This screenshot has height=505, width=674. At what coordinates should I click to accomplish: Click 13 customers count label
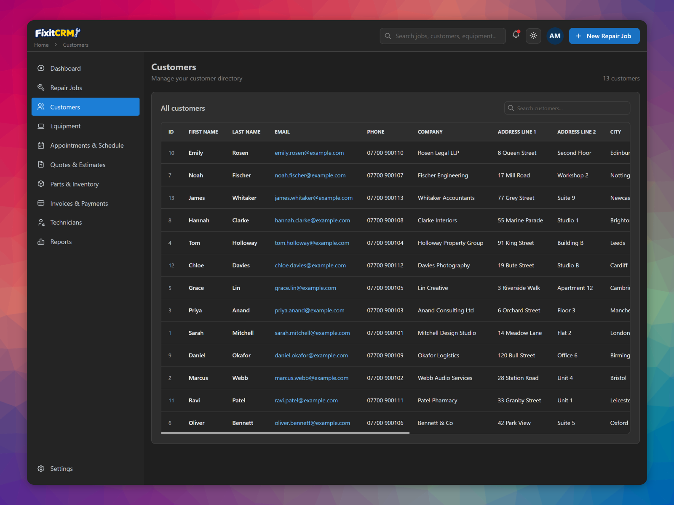[x=621, y=78]
